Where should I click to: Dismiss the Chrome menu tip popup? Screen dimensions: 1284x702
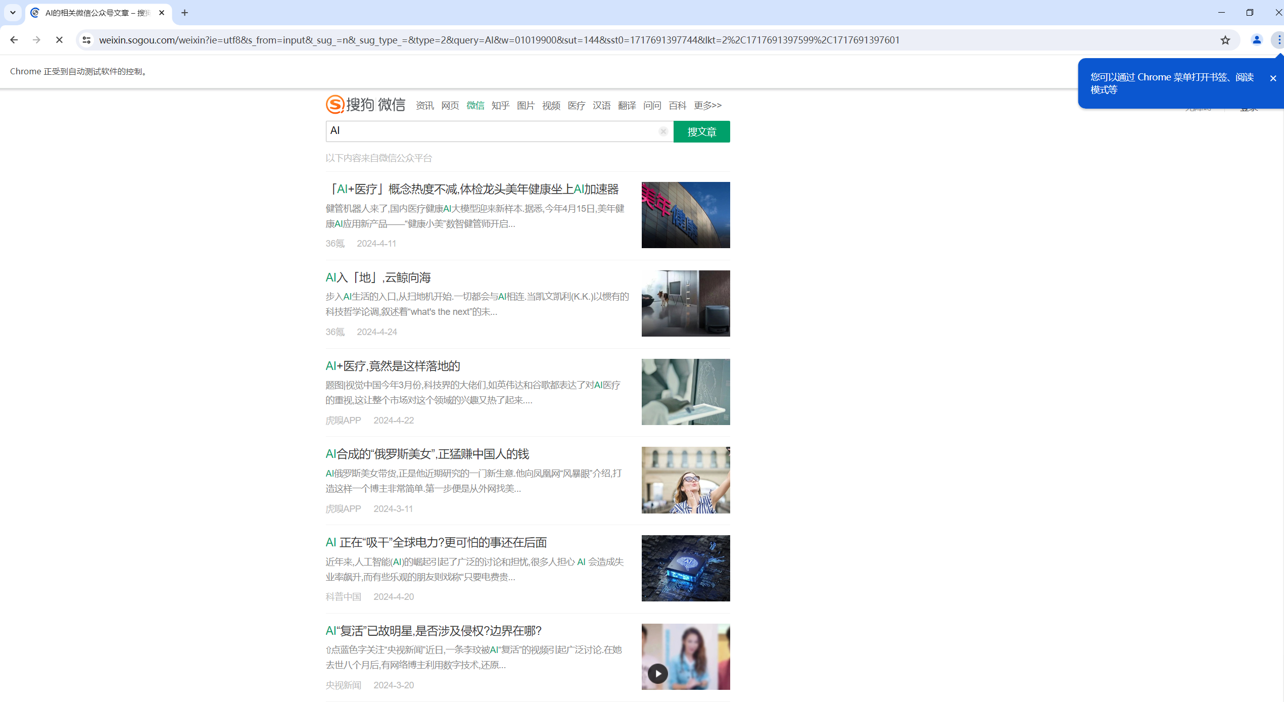click(1273, 78)
